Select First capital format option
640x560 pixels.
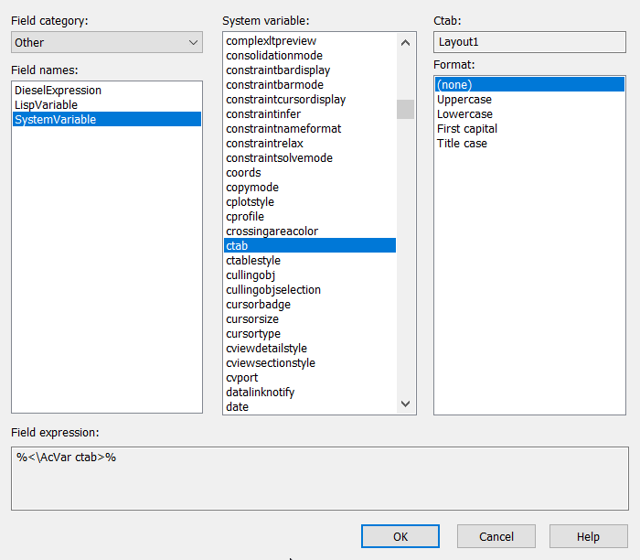click(529, 129)
